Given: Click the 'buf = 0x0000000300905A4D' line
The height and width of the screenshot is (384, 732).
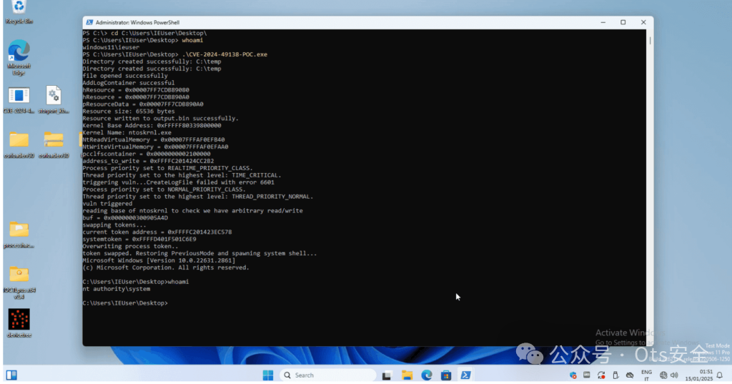Looking at the screenshot, I should [125, 217].
